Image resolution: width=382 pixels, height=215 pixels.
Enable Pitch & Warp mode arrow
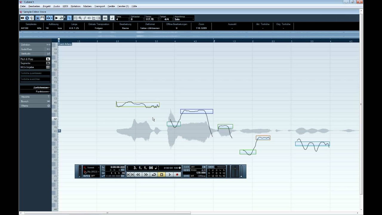(48, 59)
